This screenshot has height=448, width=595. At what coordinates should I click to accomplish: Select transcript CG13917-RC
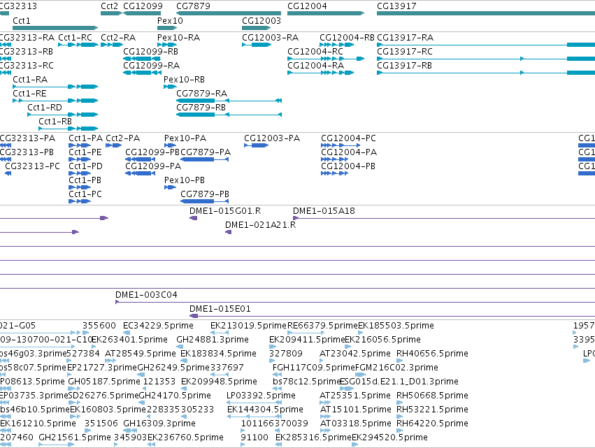click(x=486, y=59)
